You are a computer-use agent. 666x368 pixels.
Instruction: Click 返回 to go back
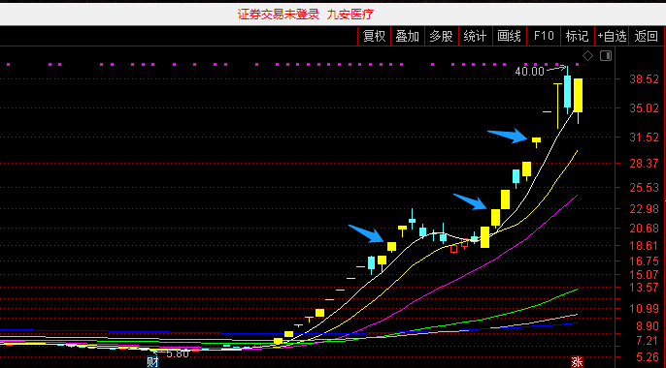[x=646, y=37]
